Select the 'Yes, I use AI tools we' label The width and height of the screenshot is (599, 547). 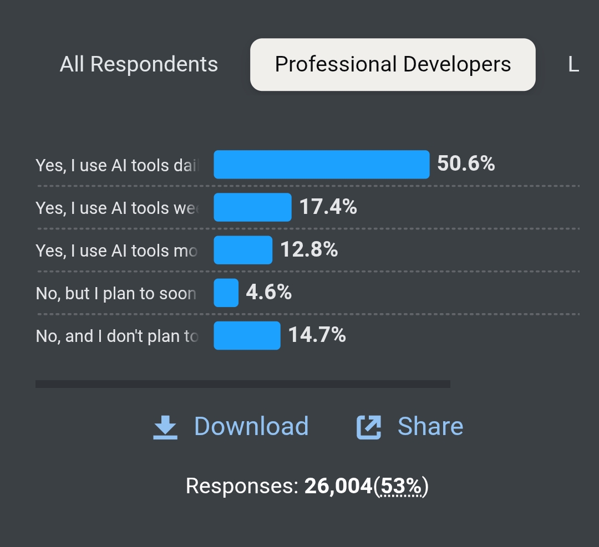tap(117, 208)
